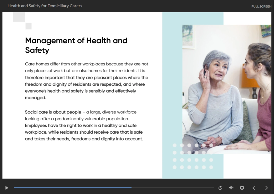Click the small grey square decoration
274x194 pixels.
(28, 26)
